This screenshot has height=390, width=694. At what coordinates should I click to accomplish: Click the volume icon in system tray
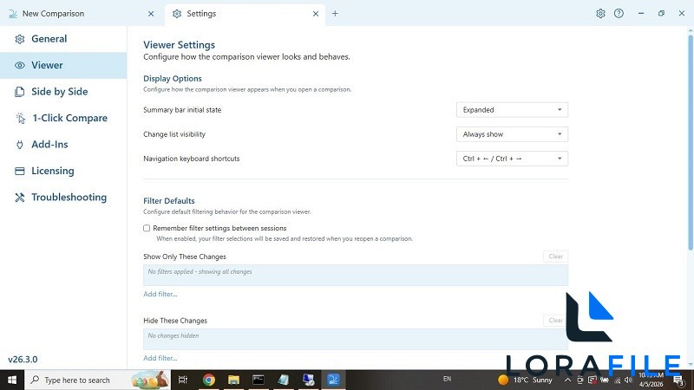click(628, 380)
